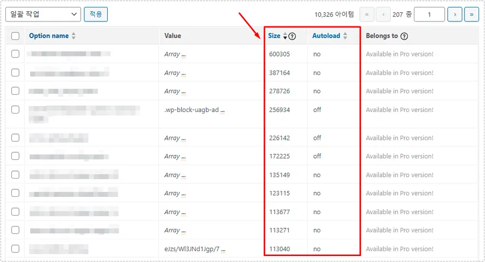The width and height of the screenshot is (485, 262).
Task: Check the row with size 226142
Action: click(15, 138)
